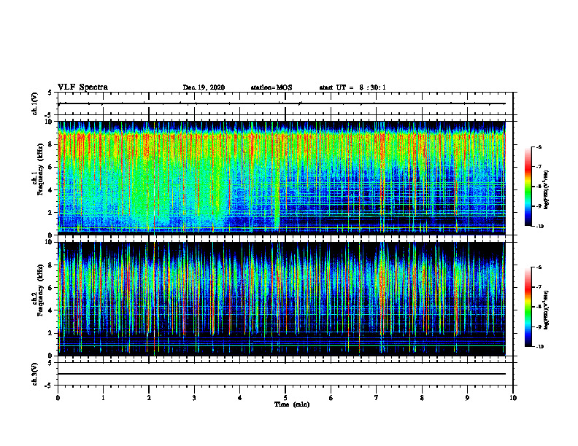Click the ch.3 voltage waveform strip
The height and width of the screenshot is (446, 578).
pyautogui.click(x=285, y=375)
